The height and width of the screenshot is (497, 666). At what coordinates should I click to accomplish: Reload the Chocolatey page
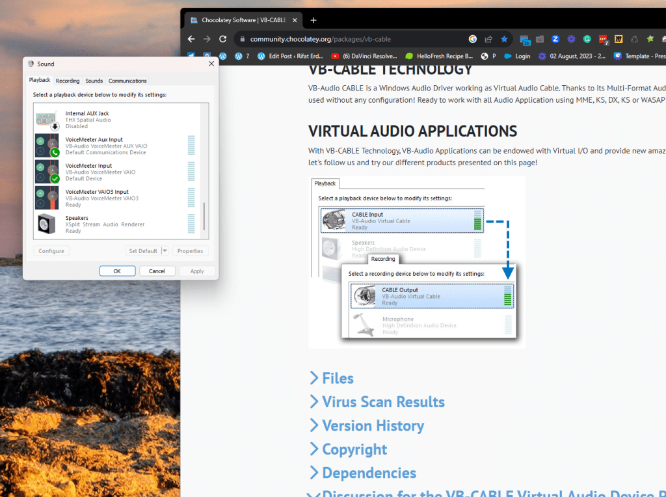click(x=222, y=39)
